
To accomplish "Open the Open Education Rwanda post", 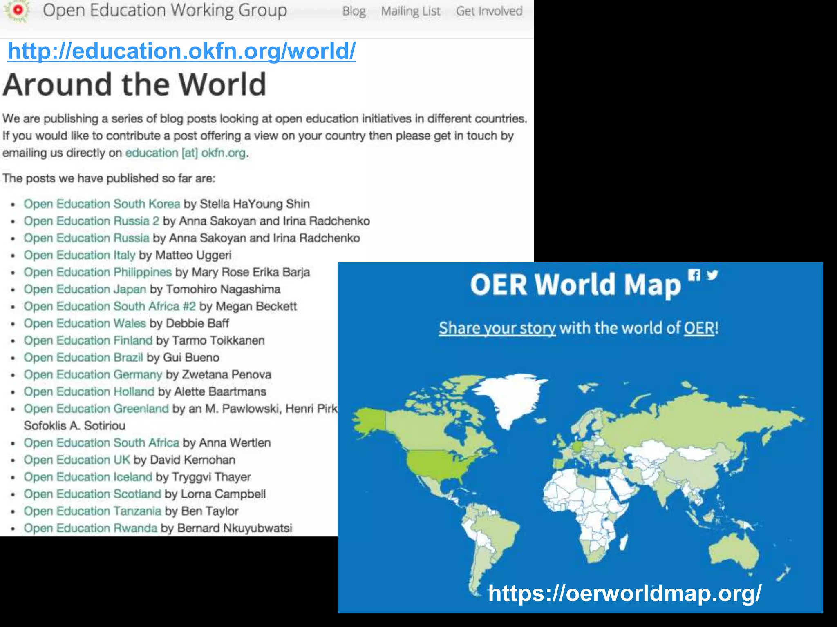I will [x=90, y=528].
